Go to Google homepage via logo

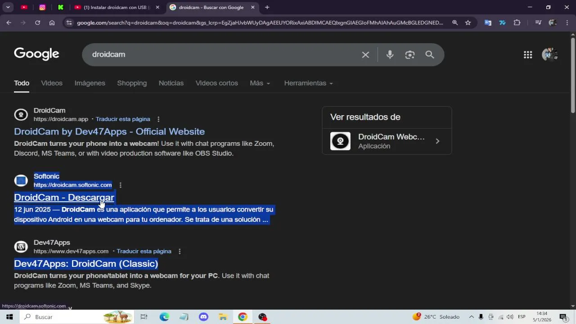coord(36,54)
